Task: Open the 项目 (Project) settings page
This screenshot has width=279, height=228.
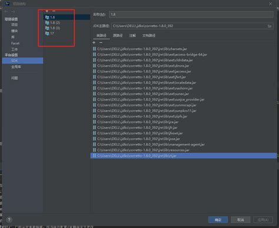Action: click(x=14, y=25)
